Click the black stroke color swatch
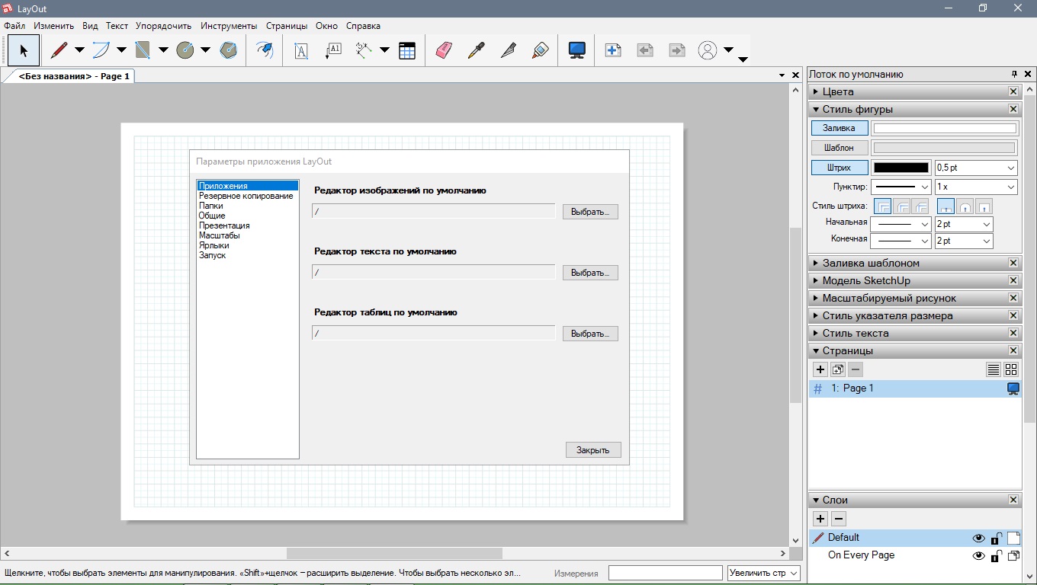This screenshot has width=1037, height=585. pyautogui.click(x=901, y=168)
